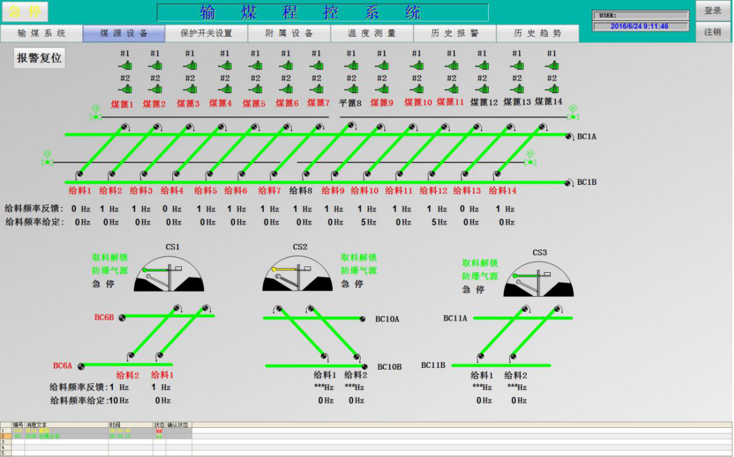Click CS1 取料解锁 status text

tap(110, 258)
